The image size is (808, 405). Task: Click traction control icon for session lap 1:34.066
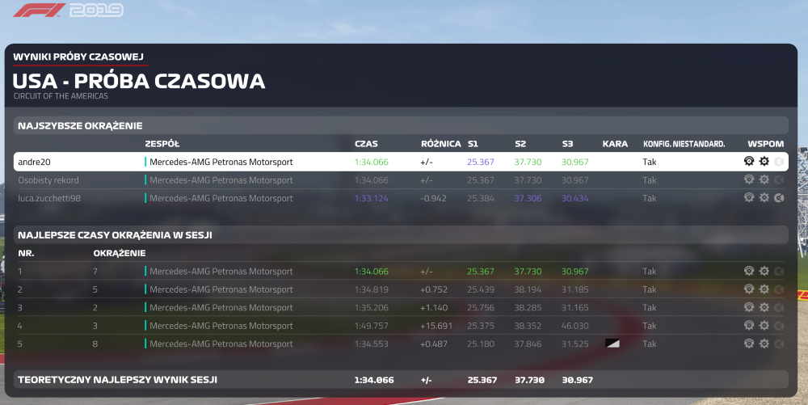pyautogui.click(x=749, y=271)
